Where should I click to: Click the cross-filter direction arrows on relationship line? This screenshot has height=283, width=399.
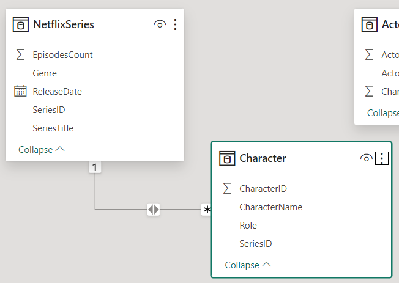(154, 210)
